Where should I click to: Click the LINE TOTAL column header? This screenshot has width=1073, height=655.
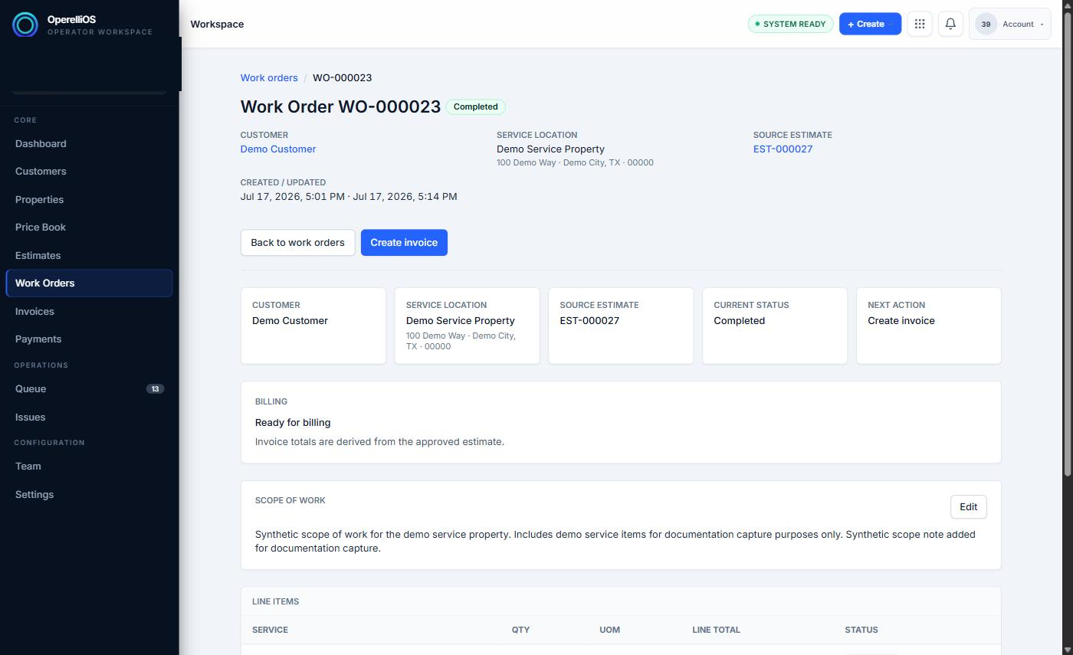click(716, 630)
